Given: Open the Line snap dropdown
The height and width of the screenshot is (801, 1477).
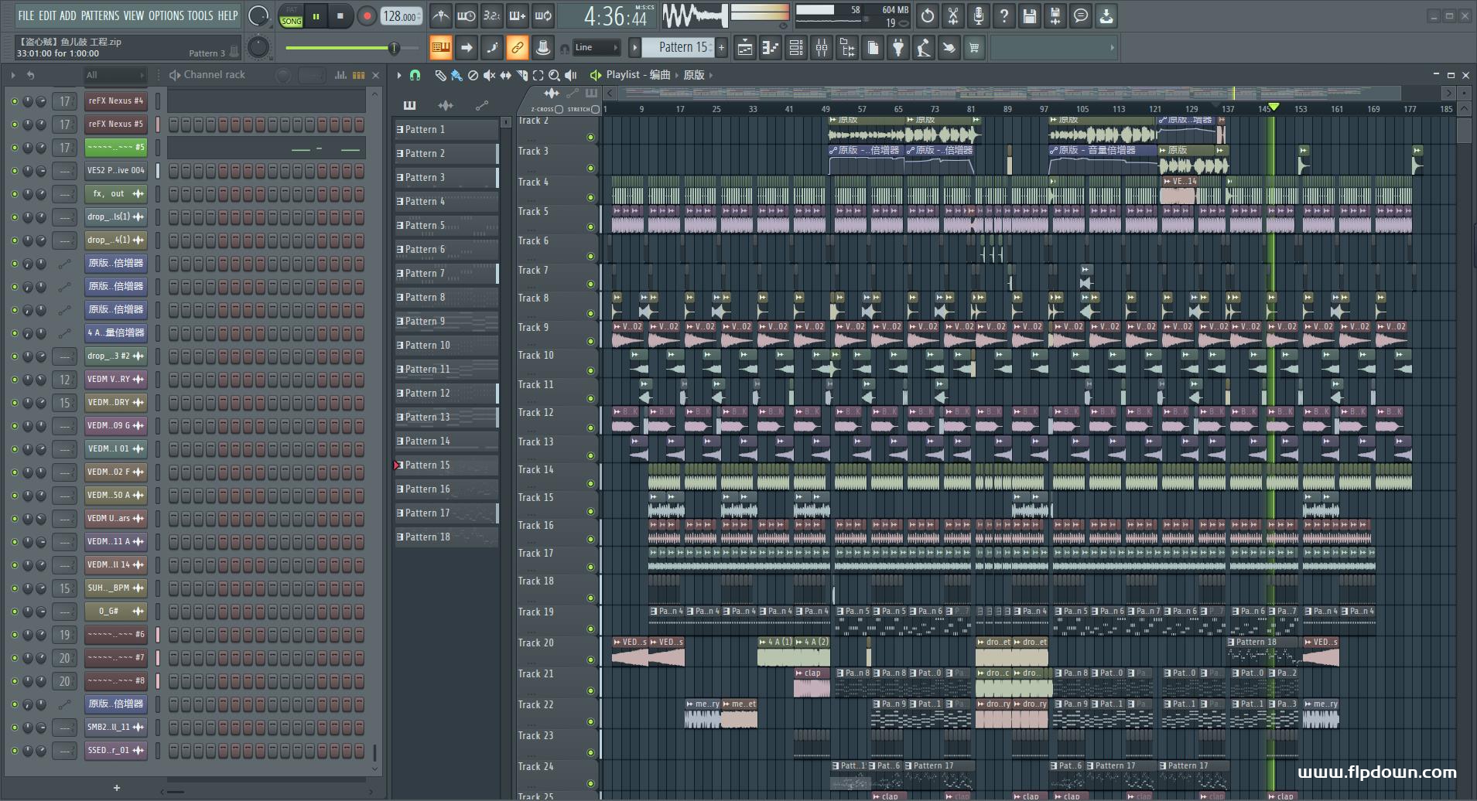Looking at the screenshot, I should pos(597,47).
